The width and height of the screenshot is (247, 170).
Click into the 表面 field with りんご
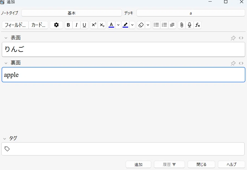(x=123, y=49)
